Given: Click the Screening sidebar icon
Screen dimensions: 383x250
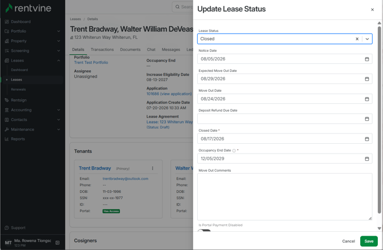Looking at the screenshot, I should (x=7, y=51).
